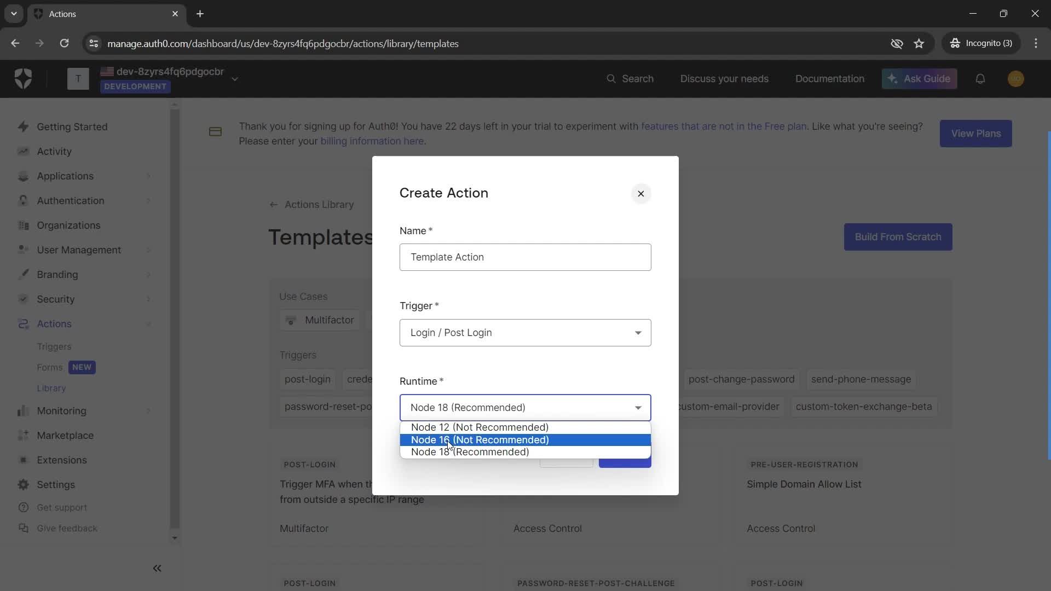
Task: Expand the Monitoring submenu chevron
Action: tap(148, 411)
